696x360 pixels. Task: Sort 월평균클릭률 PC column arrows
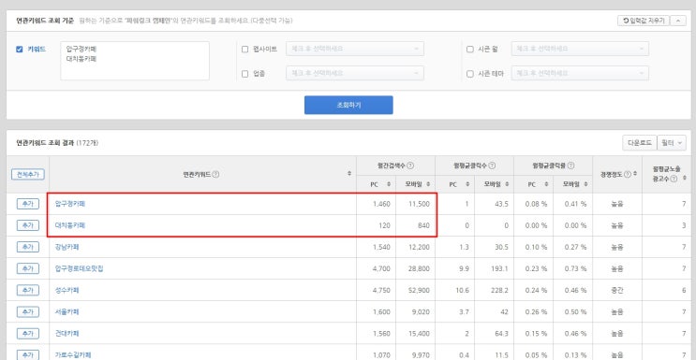(x=546, y=184)
